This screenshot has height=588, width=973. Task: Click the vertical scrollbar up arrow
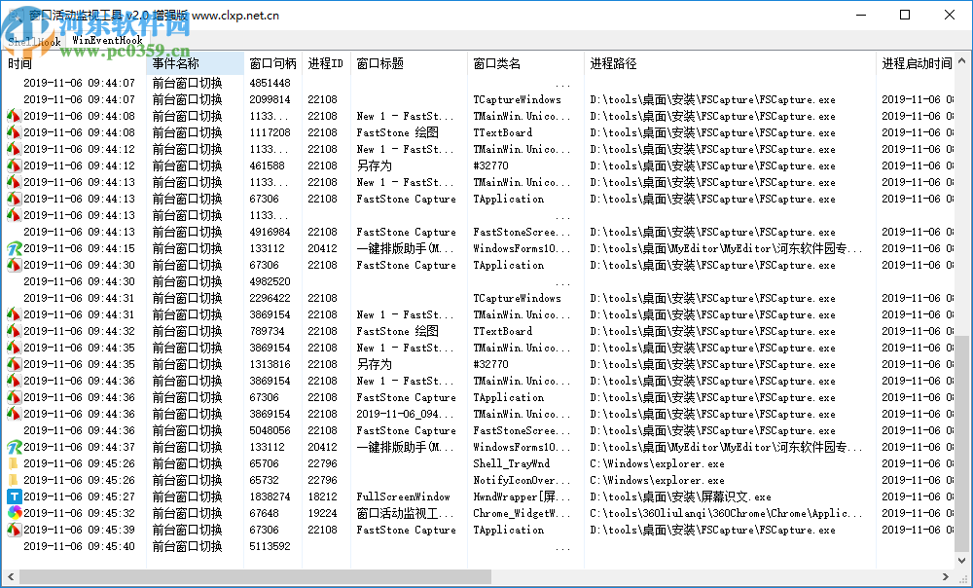(962, 61)
